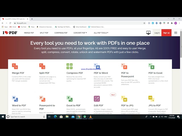Open the Unity Dashboard bookmark

point(80,27)
